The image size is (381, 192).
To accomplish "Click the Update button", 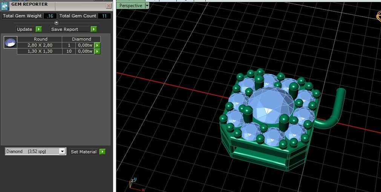I will (24, 29).
